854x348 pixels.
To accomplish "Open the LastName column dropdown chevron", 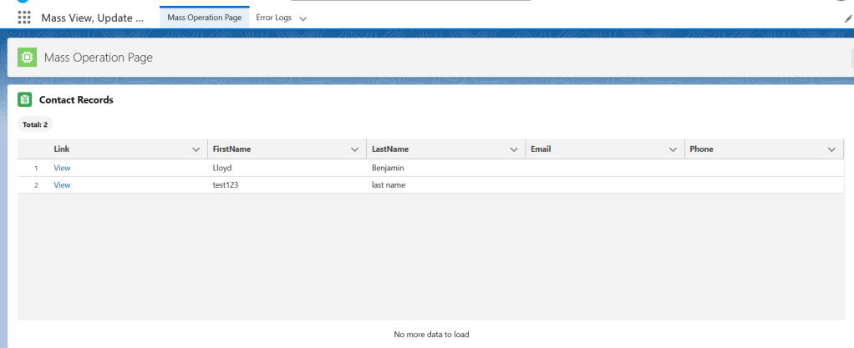I will point(513,149).
